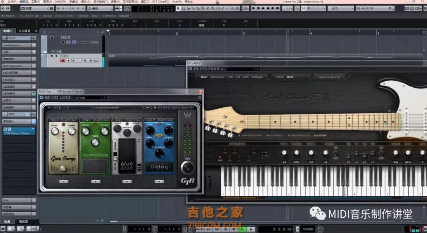This screenshot has width=427, height=233.
Task: Toggle HOLD PEDAL in Ample Guitar
Action: 275,135
